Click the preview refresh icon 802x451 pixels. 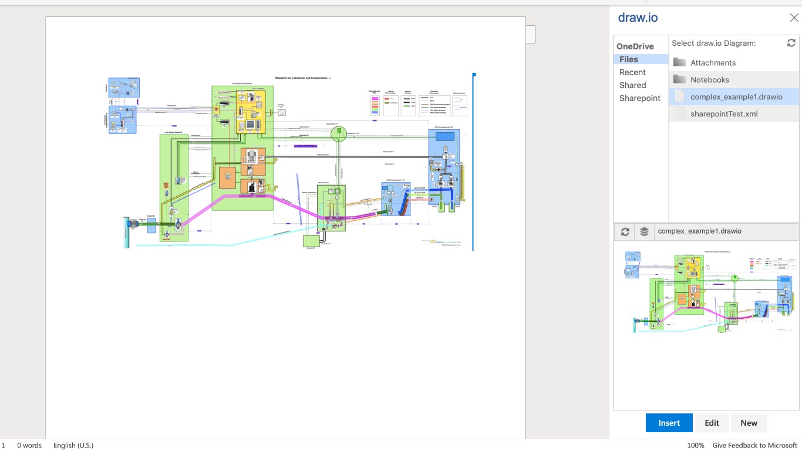625,231
